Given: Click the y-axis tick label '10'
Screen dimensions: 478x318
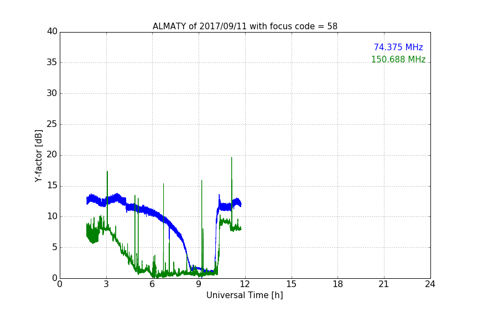Looking at the screenshot, I should click(52, 216).
